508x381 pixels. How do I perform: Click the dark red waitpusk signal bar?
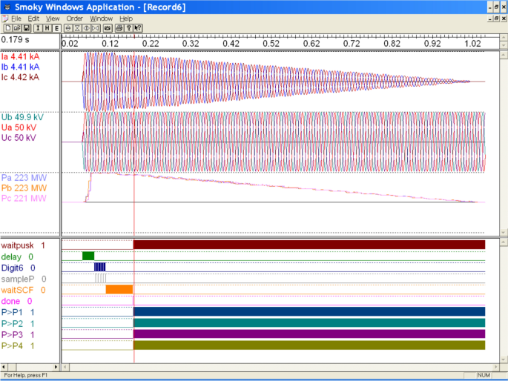309,245
